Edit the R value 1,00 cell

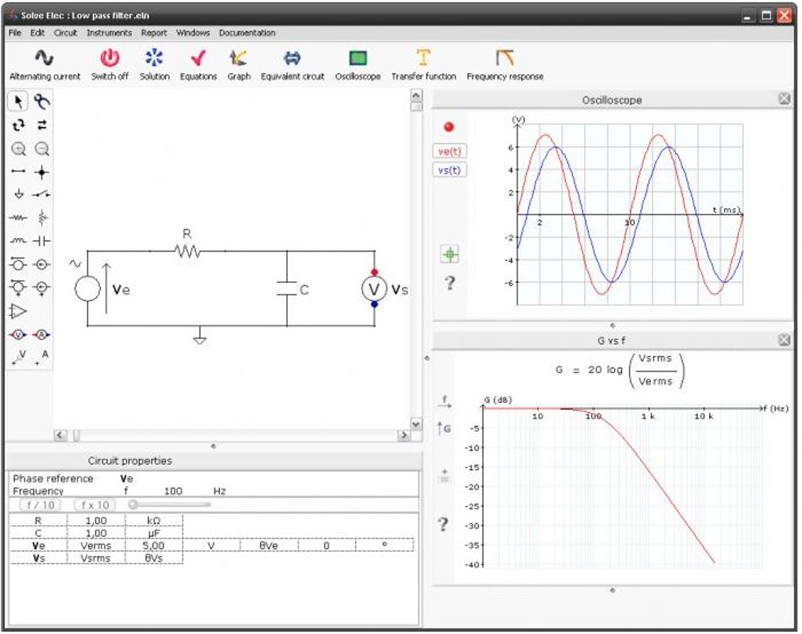coord(96,521)
